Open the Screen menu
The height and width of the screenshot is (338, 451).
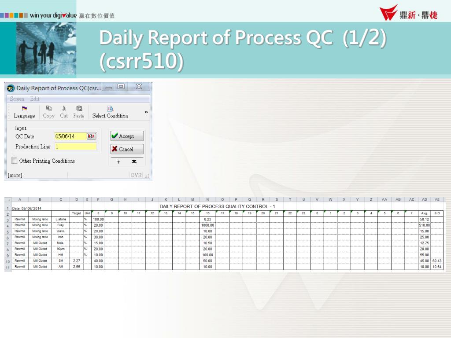click(17, 99)
